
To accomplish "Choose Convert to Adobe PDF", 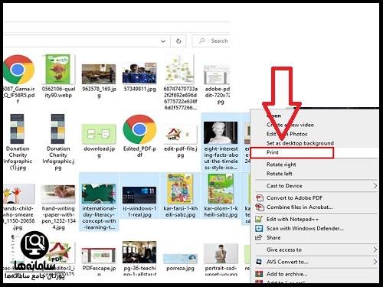I will [x=294, y=198].
